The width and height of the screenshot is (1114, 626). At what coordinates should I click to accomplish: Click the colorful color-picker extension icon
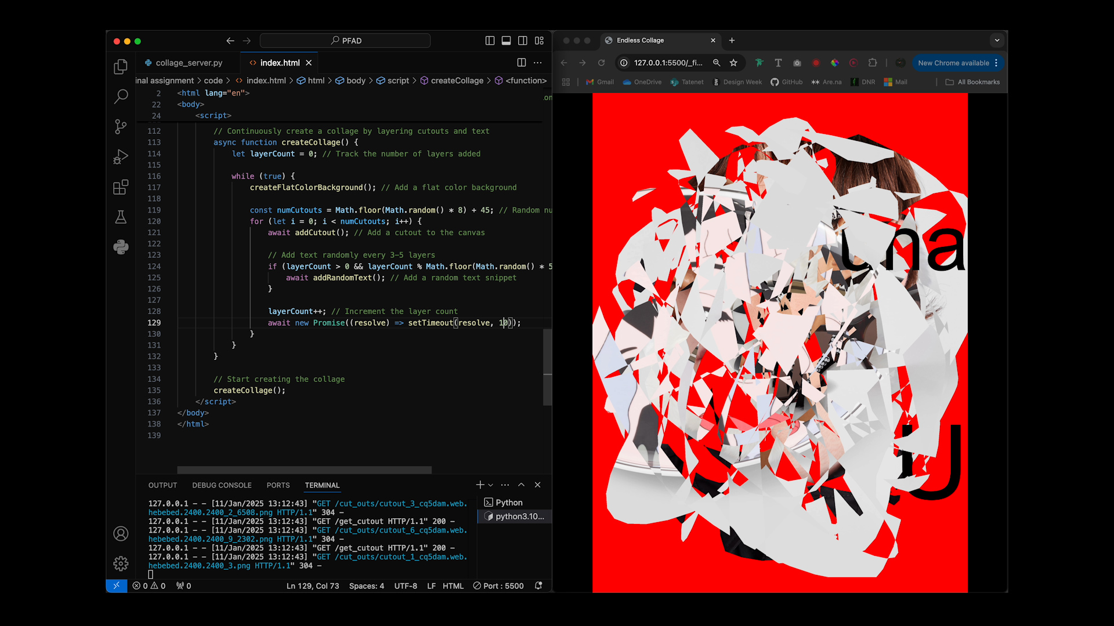[835, 63]
